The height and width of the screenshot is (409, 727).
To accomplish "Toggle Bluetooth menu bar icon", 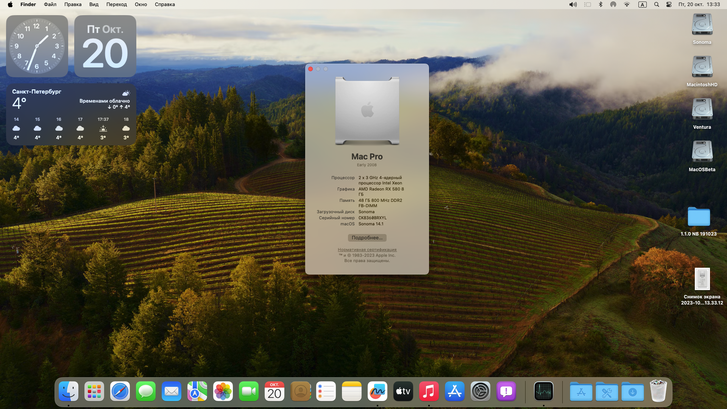I will click(x=601, y=5).
